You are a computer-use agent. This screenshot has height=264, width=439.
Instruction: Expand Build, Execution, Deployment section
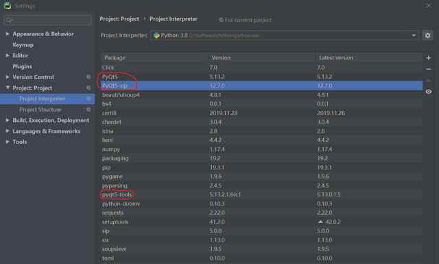click(x=8, y=120)
